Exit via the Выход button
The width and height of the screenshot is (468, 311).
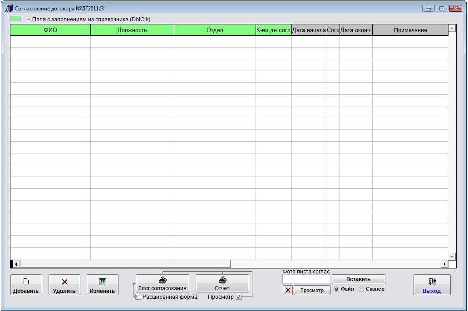coord(432,285)
